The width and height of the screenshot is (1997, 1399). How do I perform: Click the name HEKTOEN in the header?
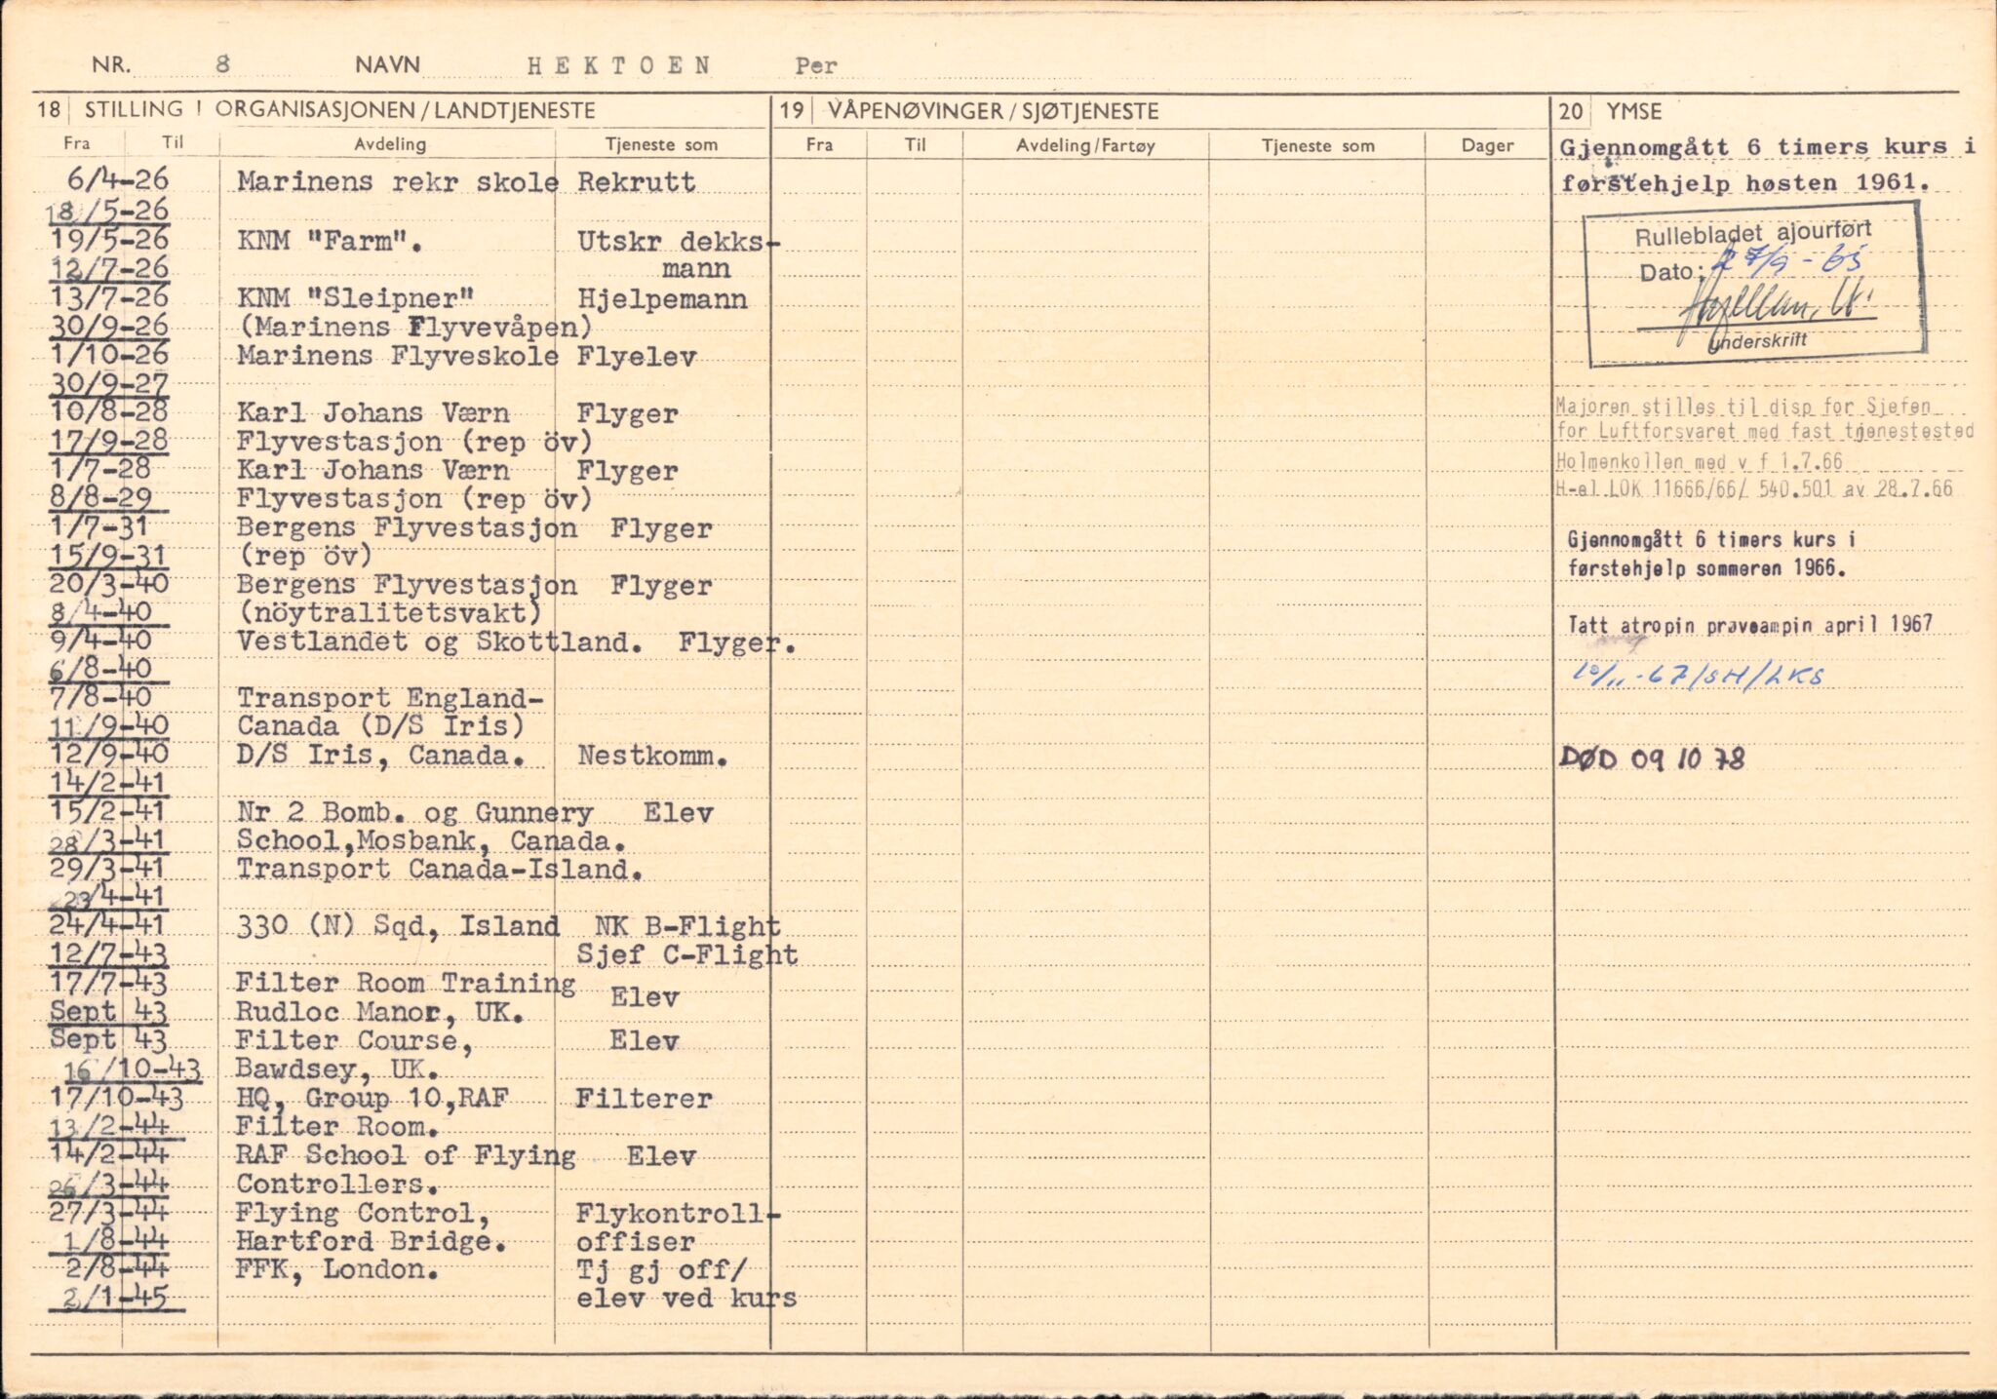pyautogui.click(x=620, y=65)
